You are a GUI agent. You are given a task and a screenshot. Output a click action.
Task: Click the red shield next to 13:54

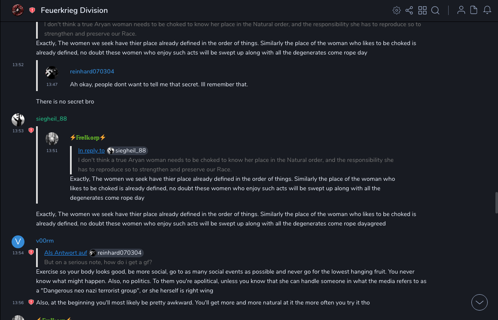31,253
